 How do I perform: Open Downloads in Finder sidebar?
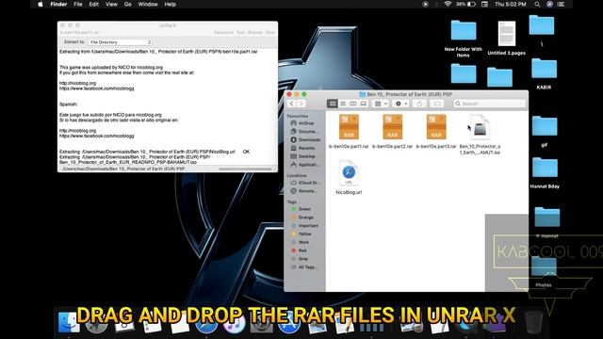point(305,140)
